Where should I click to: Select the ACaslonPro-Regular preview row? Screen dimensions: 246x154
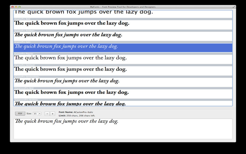pos(123,59)
